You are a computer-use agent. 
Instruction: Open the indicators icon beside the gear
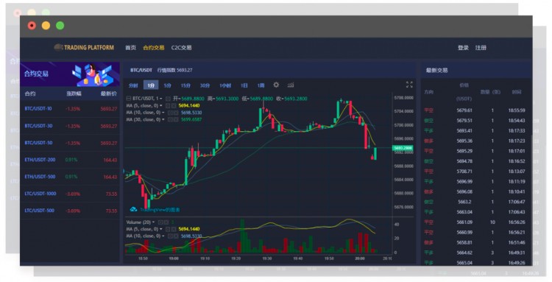(x=291, y=85)
